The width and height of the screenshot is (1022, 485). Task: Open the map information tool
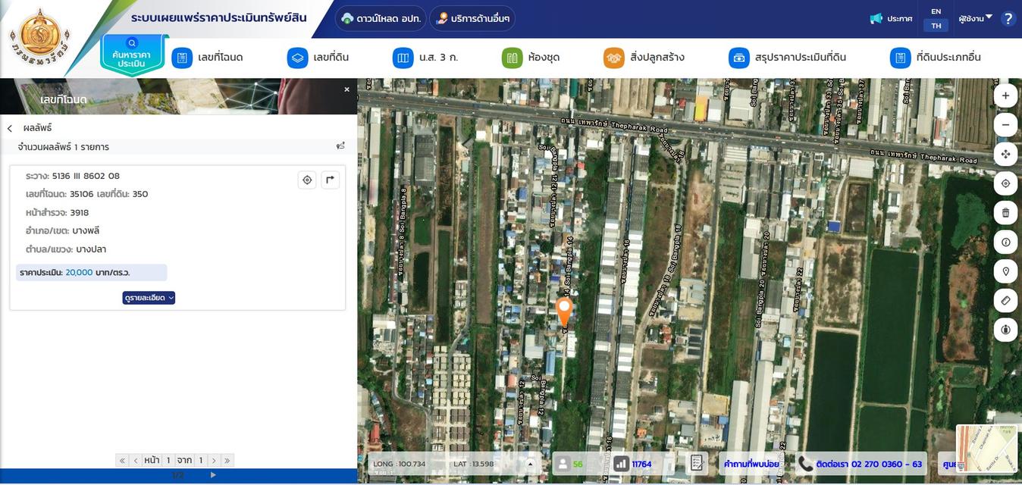click(x=1005, y=242)
